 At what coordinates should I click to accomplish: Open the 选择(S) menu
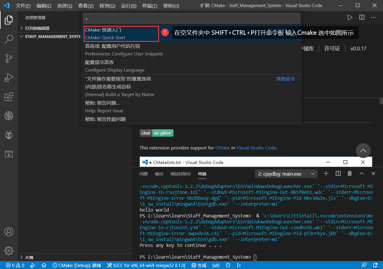click(65, 6)
